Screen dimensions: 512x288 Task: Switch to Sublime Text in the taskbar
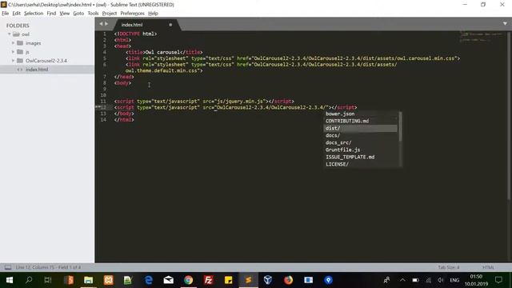click(248, 280)
